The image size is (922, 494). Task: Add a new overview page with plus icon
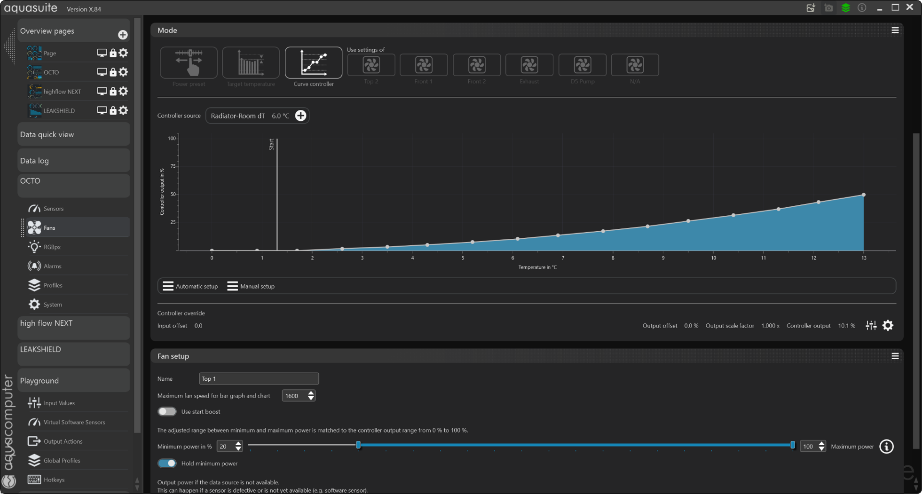[x=123, y=35]
